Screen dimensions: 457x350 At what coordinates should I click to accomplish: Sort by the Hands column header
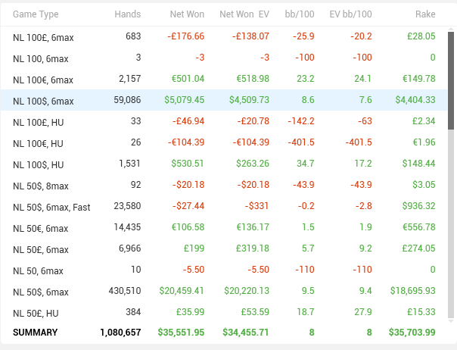tap(128, 14)
